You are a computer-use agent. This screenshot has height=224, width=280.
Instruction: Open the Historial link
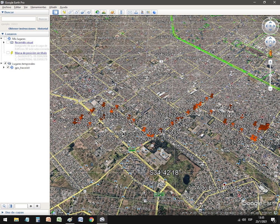tap(43, 29)
